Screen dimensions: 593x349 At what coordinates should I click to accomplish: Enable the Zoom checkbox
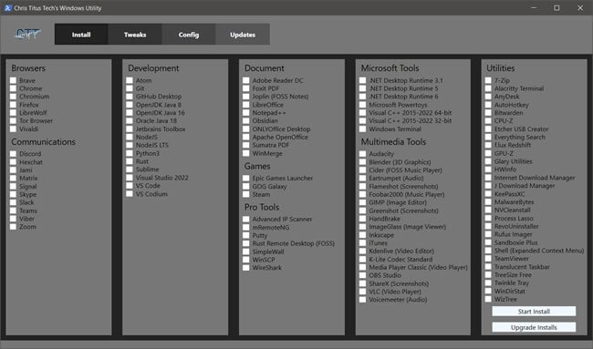click(x=14, y=227)
